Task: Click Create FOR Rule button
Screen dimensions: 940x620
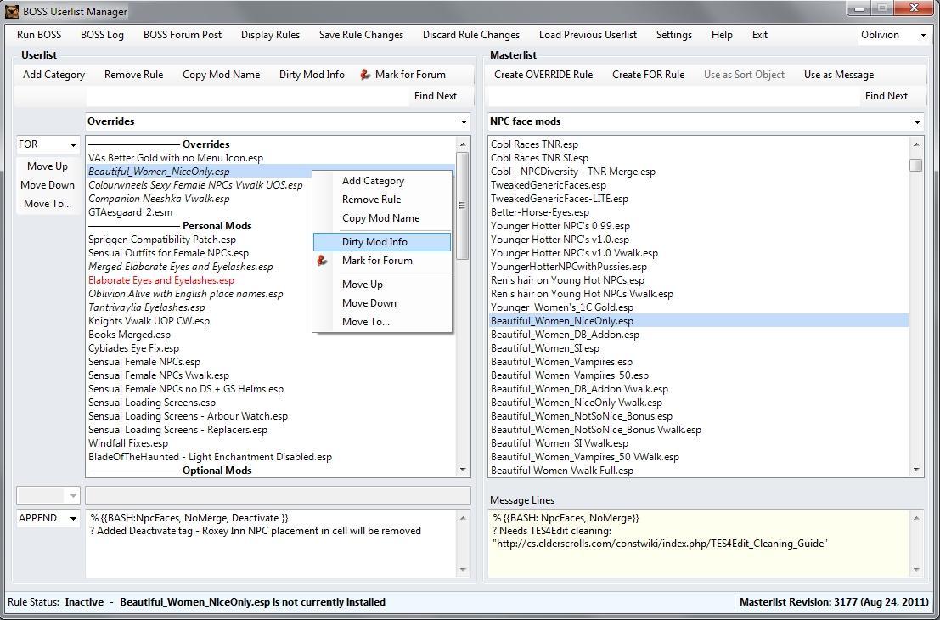Action: point(648,75)
